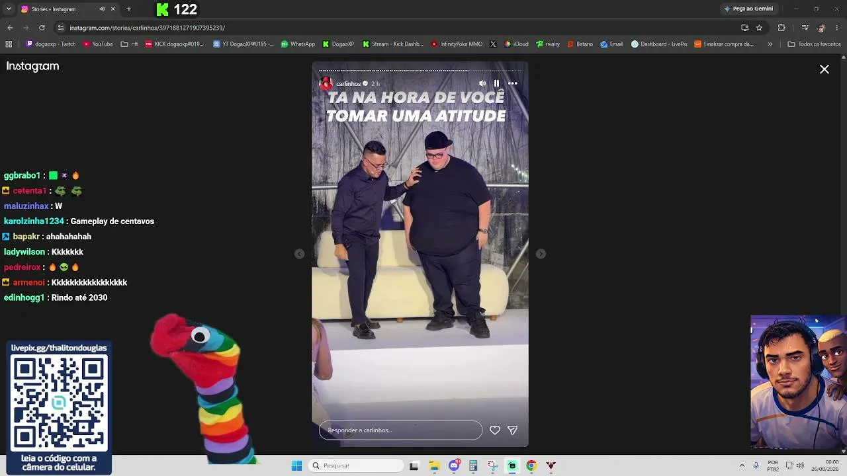Open the apps grid in bookmarks bar
847x476 pixels.
(x=9, y=44)
